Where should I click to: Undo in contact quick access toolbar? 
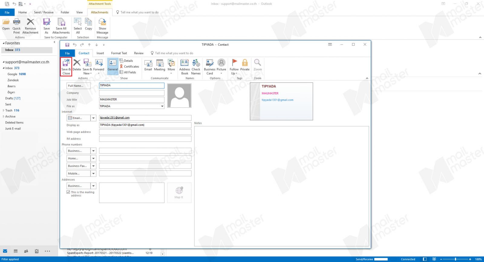click(75, 45)
